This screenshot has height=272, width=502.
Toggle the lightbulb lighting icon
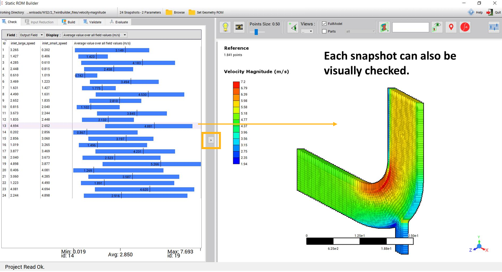click(226, 27)
